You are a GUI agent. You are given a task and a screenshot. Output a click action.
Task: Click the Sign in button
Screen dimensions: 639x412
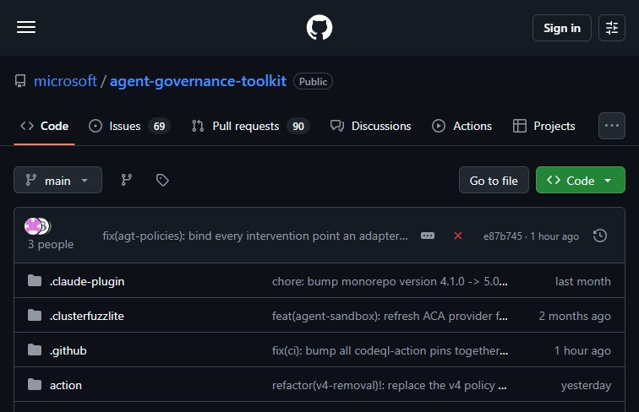point(561,28)
